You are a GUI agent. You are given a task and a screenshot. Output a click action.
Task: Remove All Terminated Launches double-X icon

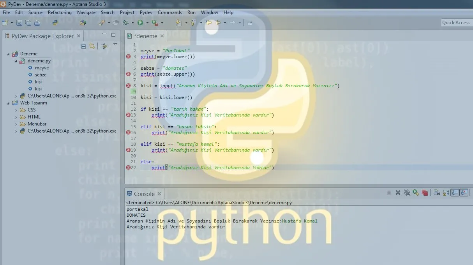(407, 193)
